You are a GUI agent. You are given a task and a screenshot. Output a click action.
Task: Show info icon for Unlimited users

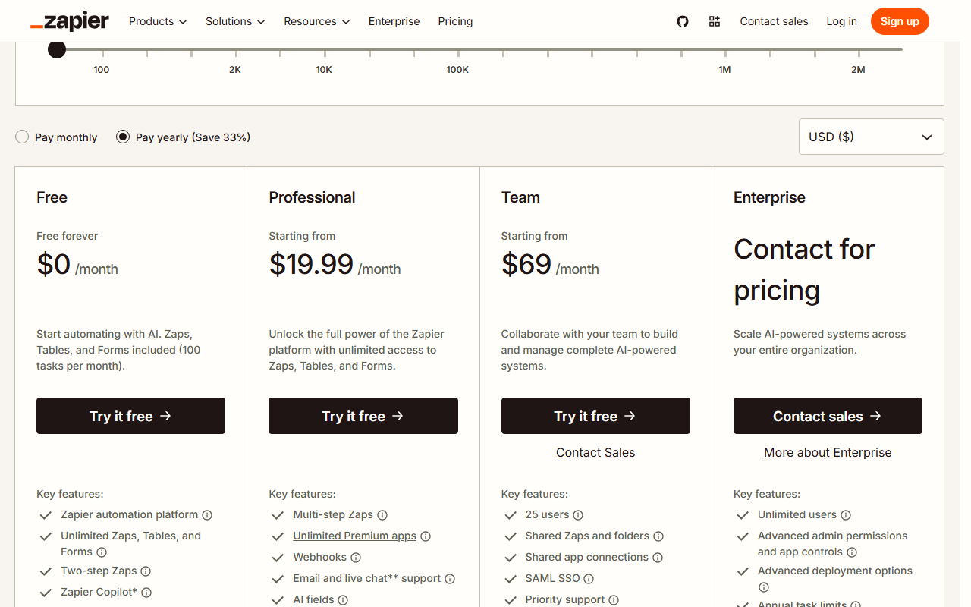point(846,515)
